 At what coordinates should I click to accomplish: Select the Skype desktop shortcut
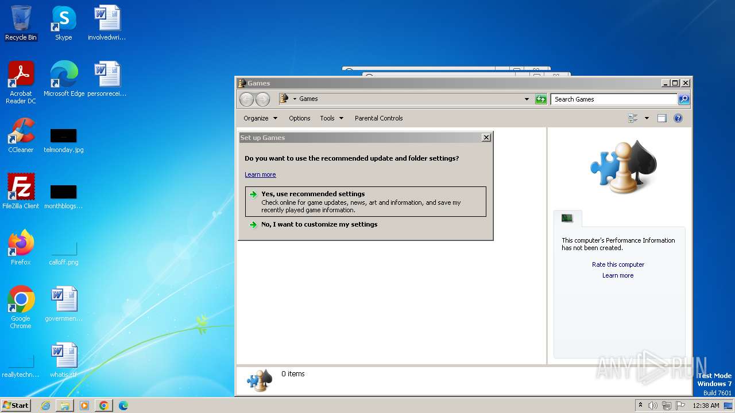(x=63, y=23)
